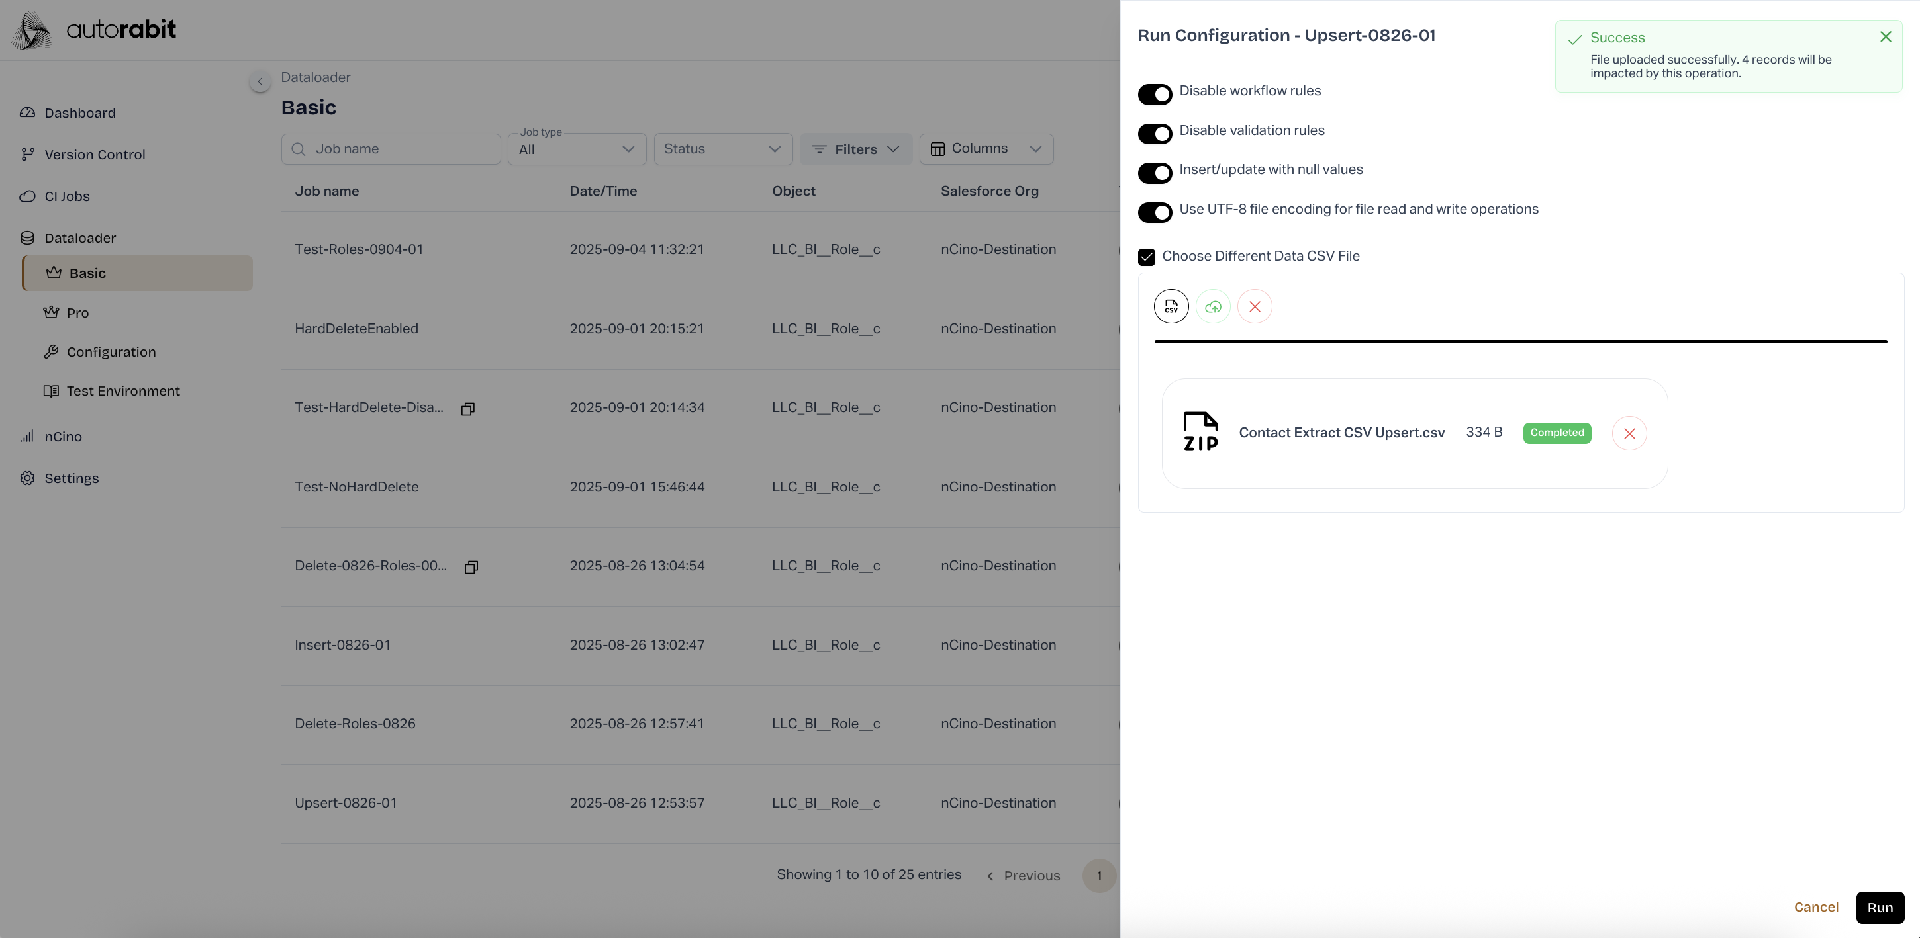This screenshot has height=938, width=1920.
Task: Toggle Disable validation rules switch
Action: [1155, 134]
